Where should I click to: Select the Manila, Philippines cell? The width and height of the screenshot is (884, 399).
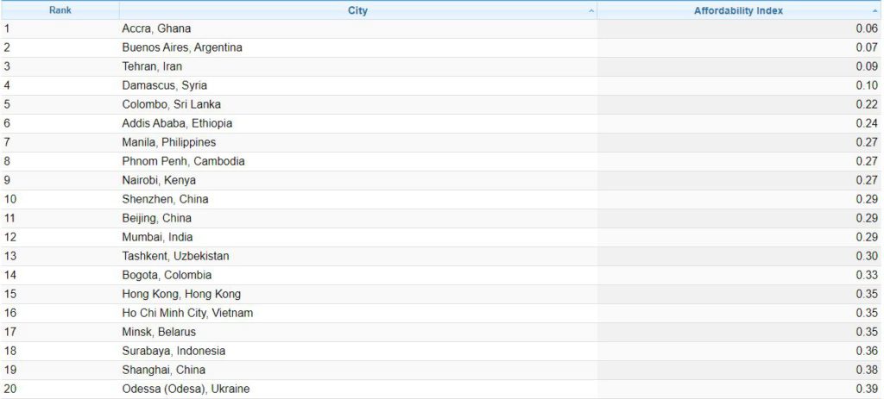tap(358, 142)
